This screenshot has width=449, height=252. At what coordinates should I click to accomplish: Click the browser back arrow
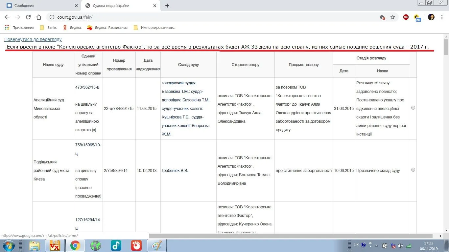pos(7,17)
